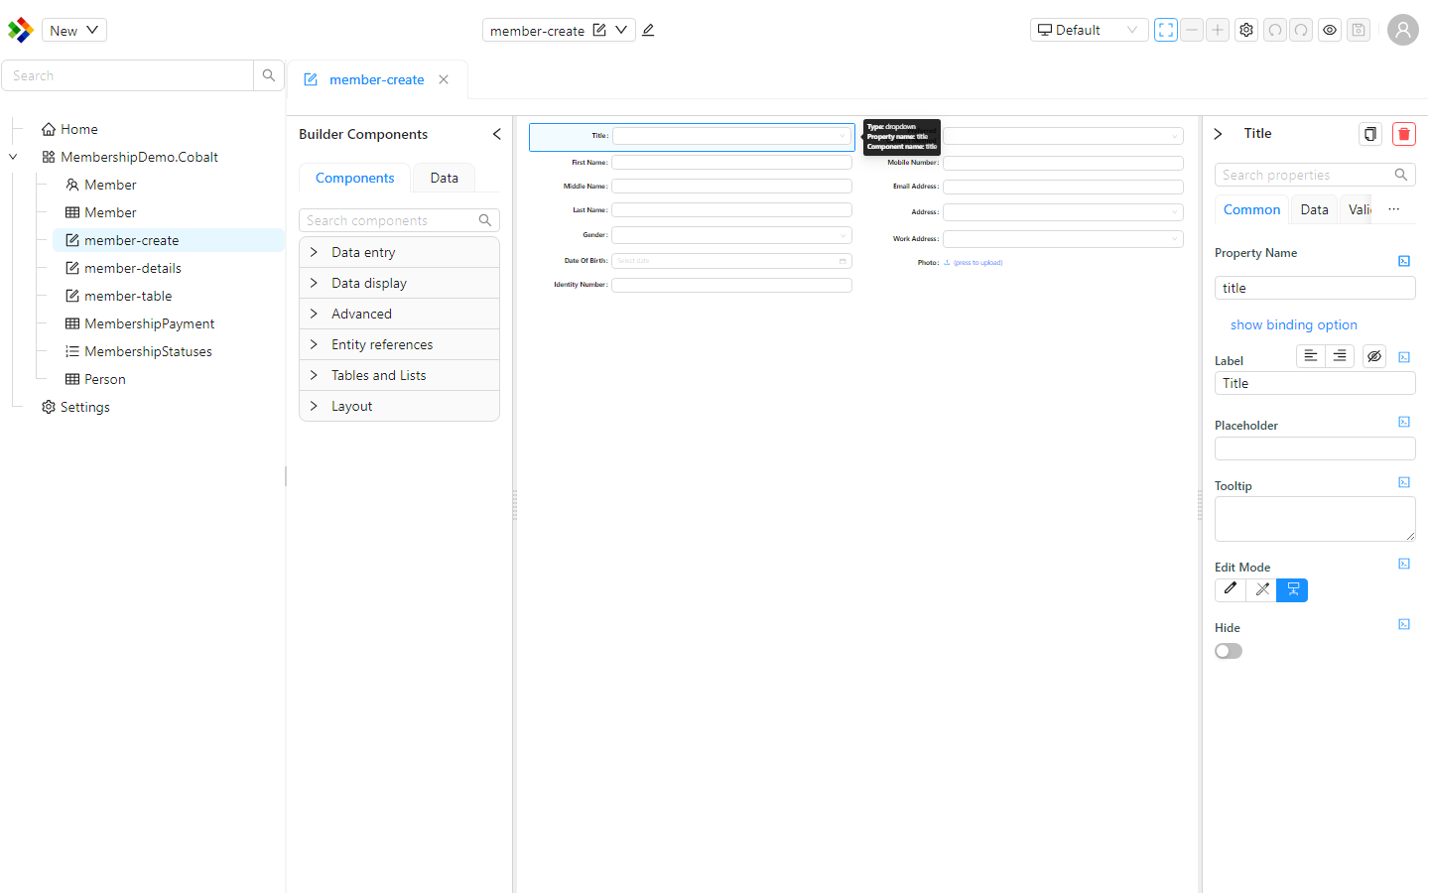The width and height of the screenshot is (1429, 893).
Task: Set label alignment to right
Action: click(1340, 356)
